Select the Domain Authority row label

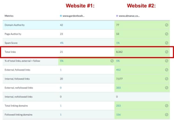(14, 25)
